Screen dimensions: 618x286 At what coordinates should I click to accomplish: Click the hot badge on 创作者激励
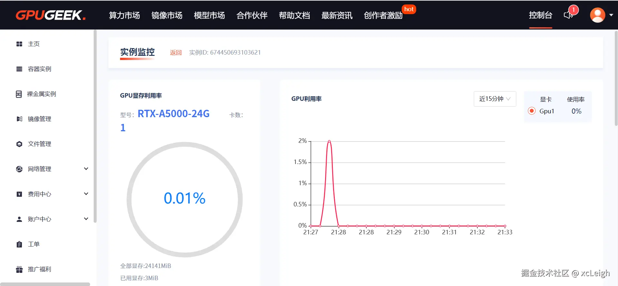pyautogui.click(x=409, y=9)
